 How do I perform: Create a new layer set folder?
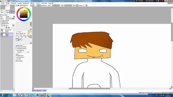[x=6, y=26]
